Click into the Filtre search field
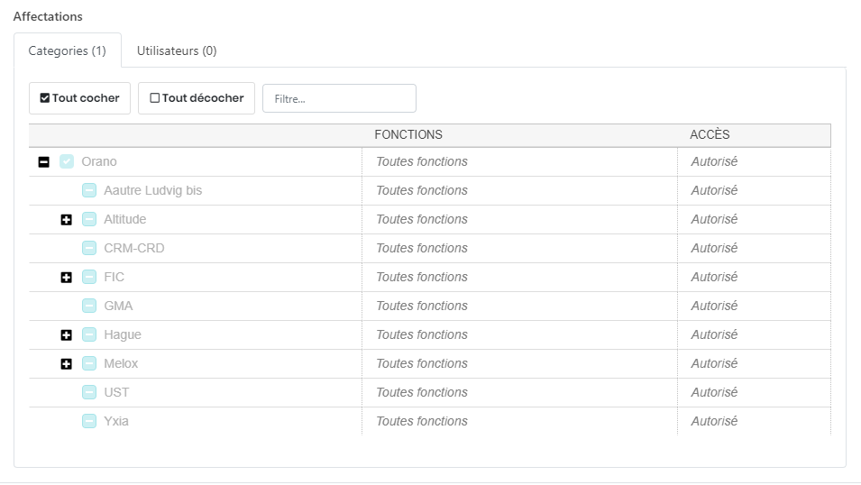 point(339,99)
